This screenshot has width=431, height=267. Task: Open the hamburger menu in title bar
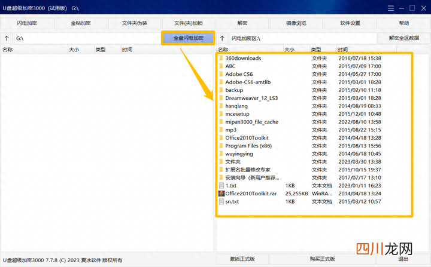(390, 8)
